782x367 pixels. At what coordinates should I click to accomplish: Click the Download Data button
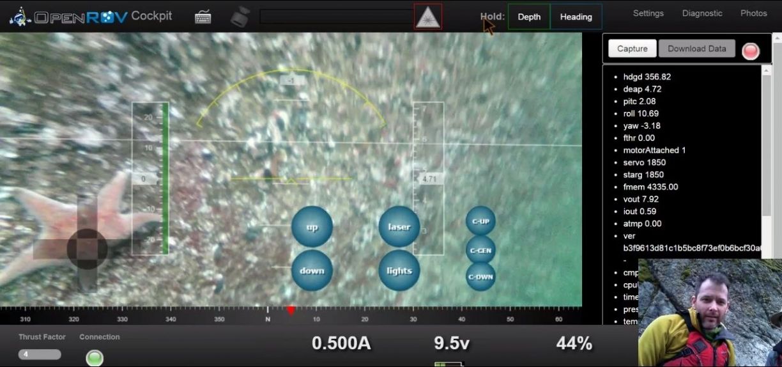697,49
